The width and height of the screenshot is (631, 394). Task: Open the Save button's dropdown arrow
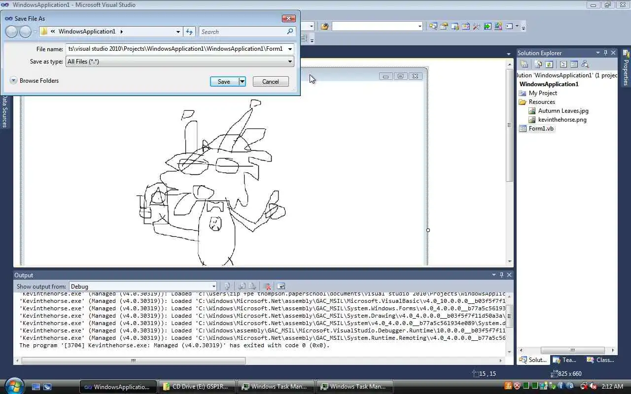[242, 82]
